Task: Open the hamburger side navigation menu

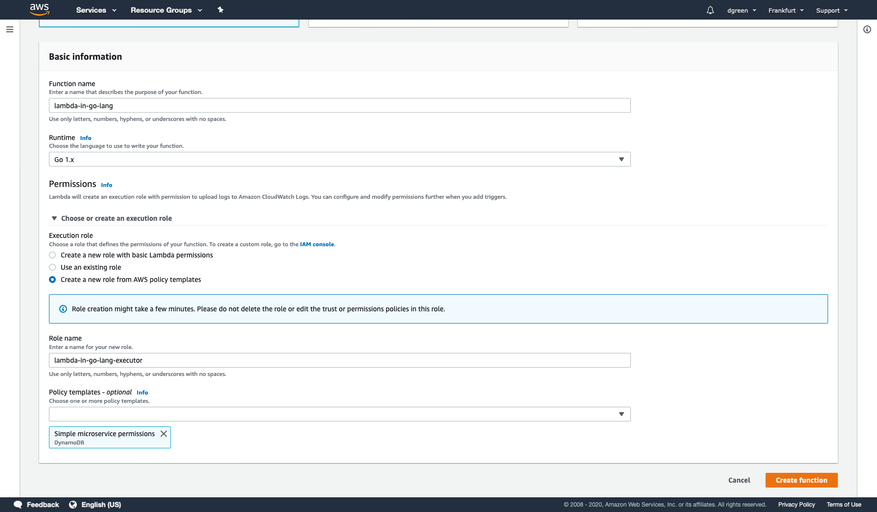Action: 10,29
